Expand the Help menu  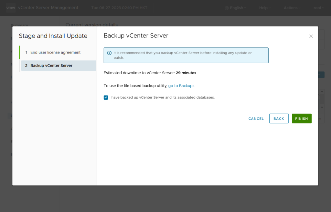coord(265,8)
